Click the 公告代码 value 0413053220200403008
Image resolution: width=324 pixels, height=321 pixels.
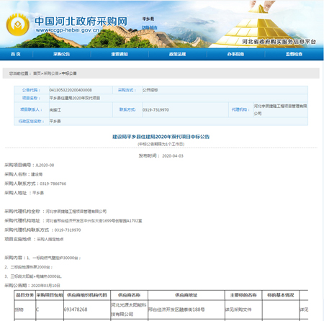pos(71,90)
